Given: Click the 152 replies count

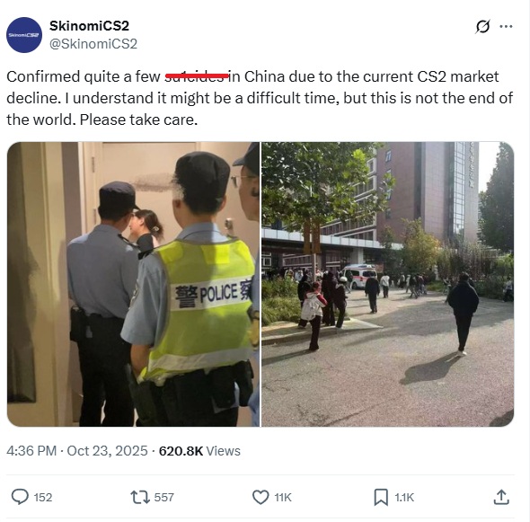Looking at the screenshot, I should 43,498.
